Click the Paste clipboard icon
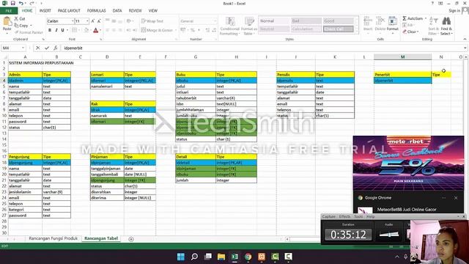469x264 pixels. [x=7, y=21]
